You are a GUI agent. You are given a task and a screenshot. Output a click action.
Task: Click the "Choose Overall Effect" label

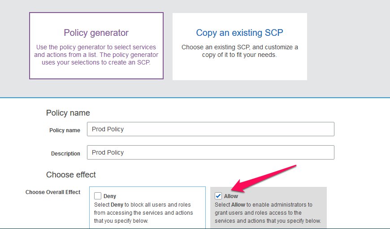pos(53,192)
